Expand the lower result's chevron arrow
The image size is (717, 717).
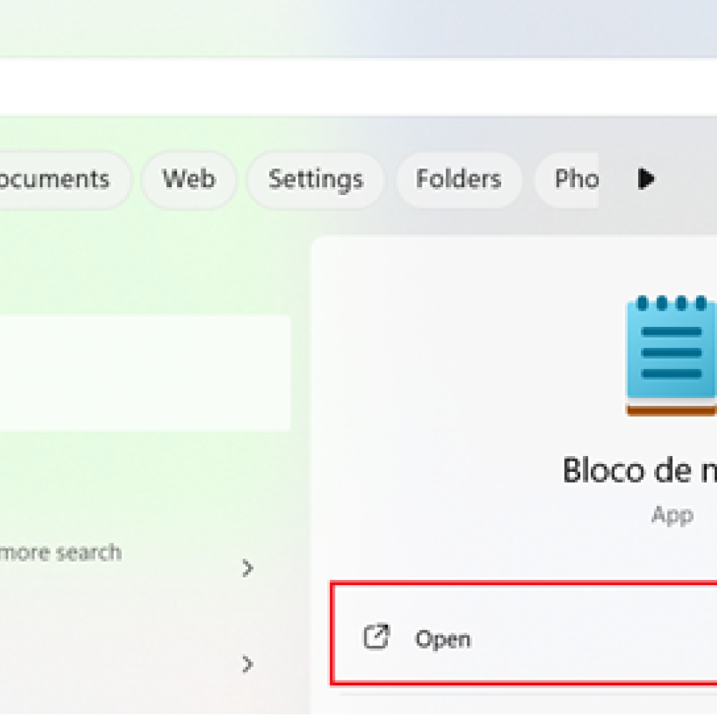247,664
